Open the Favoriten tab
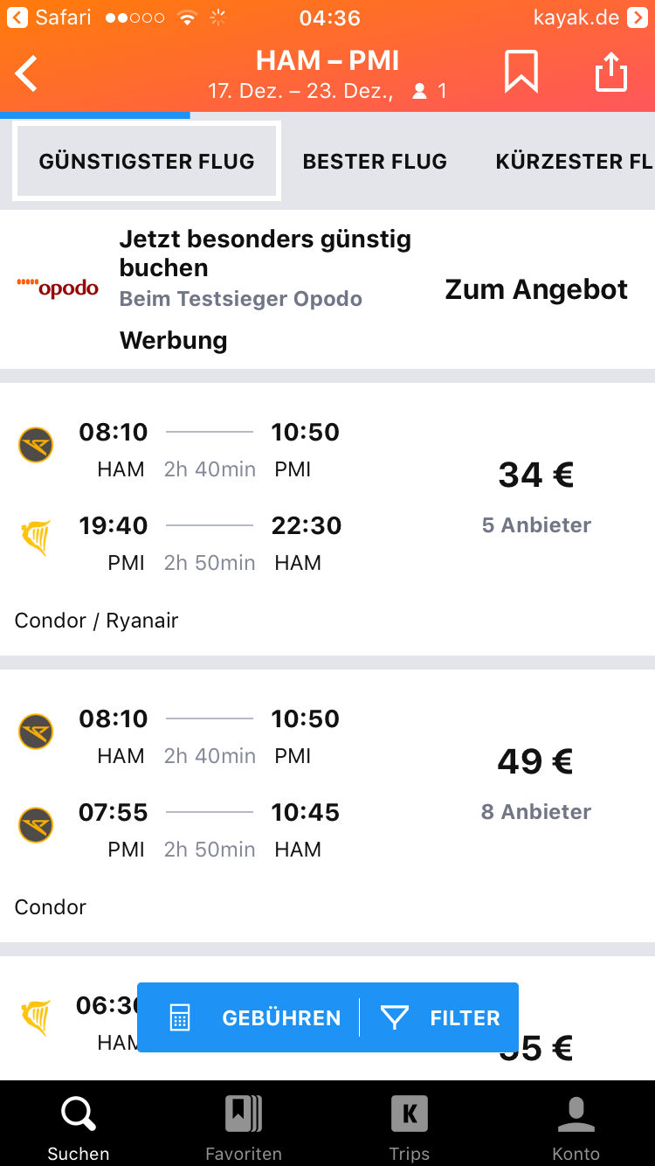The width and height of the screenshot is (655, 1166). point(244,1128)
